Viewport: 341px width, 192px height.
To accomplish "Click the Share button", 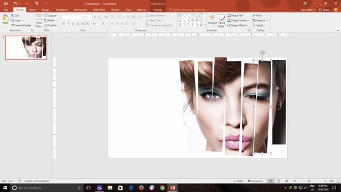I will pos(324,10).
